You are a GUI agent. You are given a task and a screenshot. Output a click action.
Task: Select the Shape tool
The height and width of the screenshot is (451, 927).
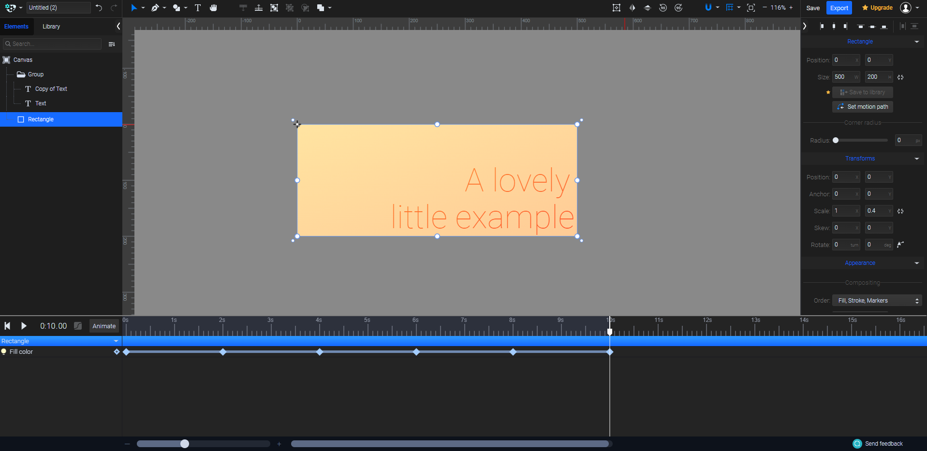175,8
